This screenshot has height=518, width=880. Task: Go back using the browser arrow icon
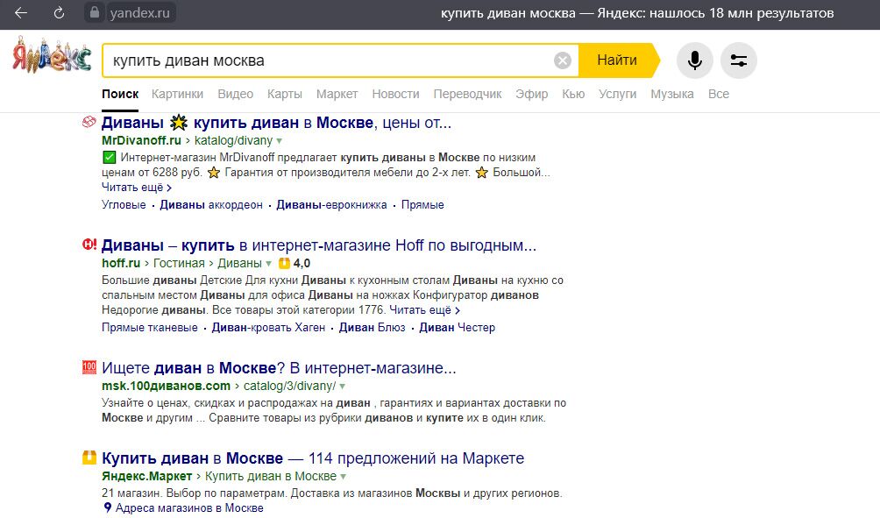[22, 13]
